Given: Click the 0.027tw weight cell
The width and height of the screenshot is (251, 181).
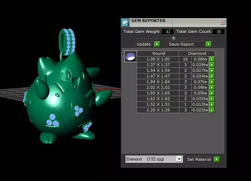Looking at the screenshot, I should click(x=200, y=70).
